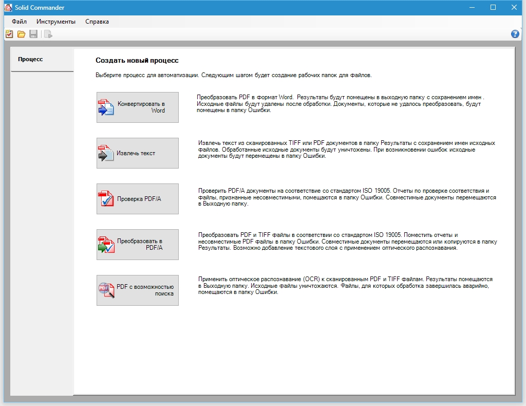This screenshot has height=406, width=526.
Task: Select the Проверка PDF/A button
Action: pyautogui.click(x=137, y=199)
